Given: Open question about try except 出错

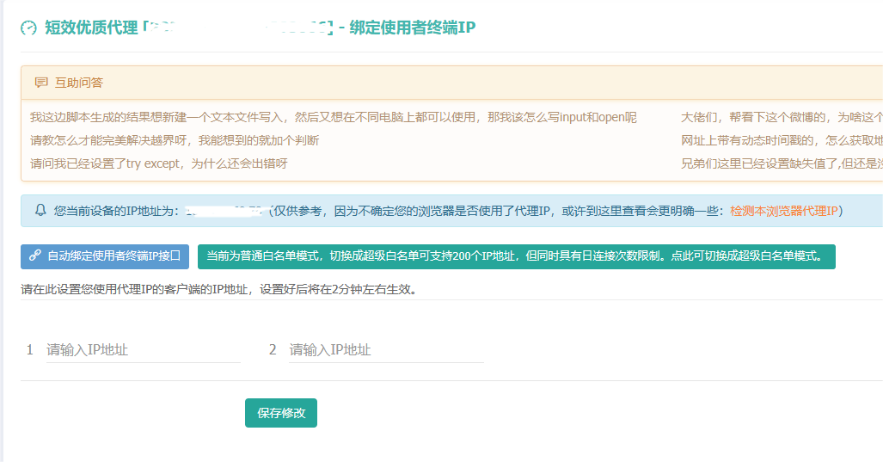Looking at the screenshot, I should pos(159,164).
